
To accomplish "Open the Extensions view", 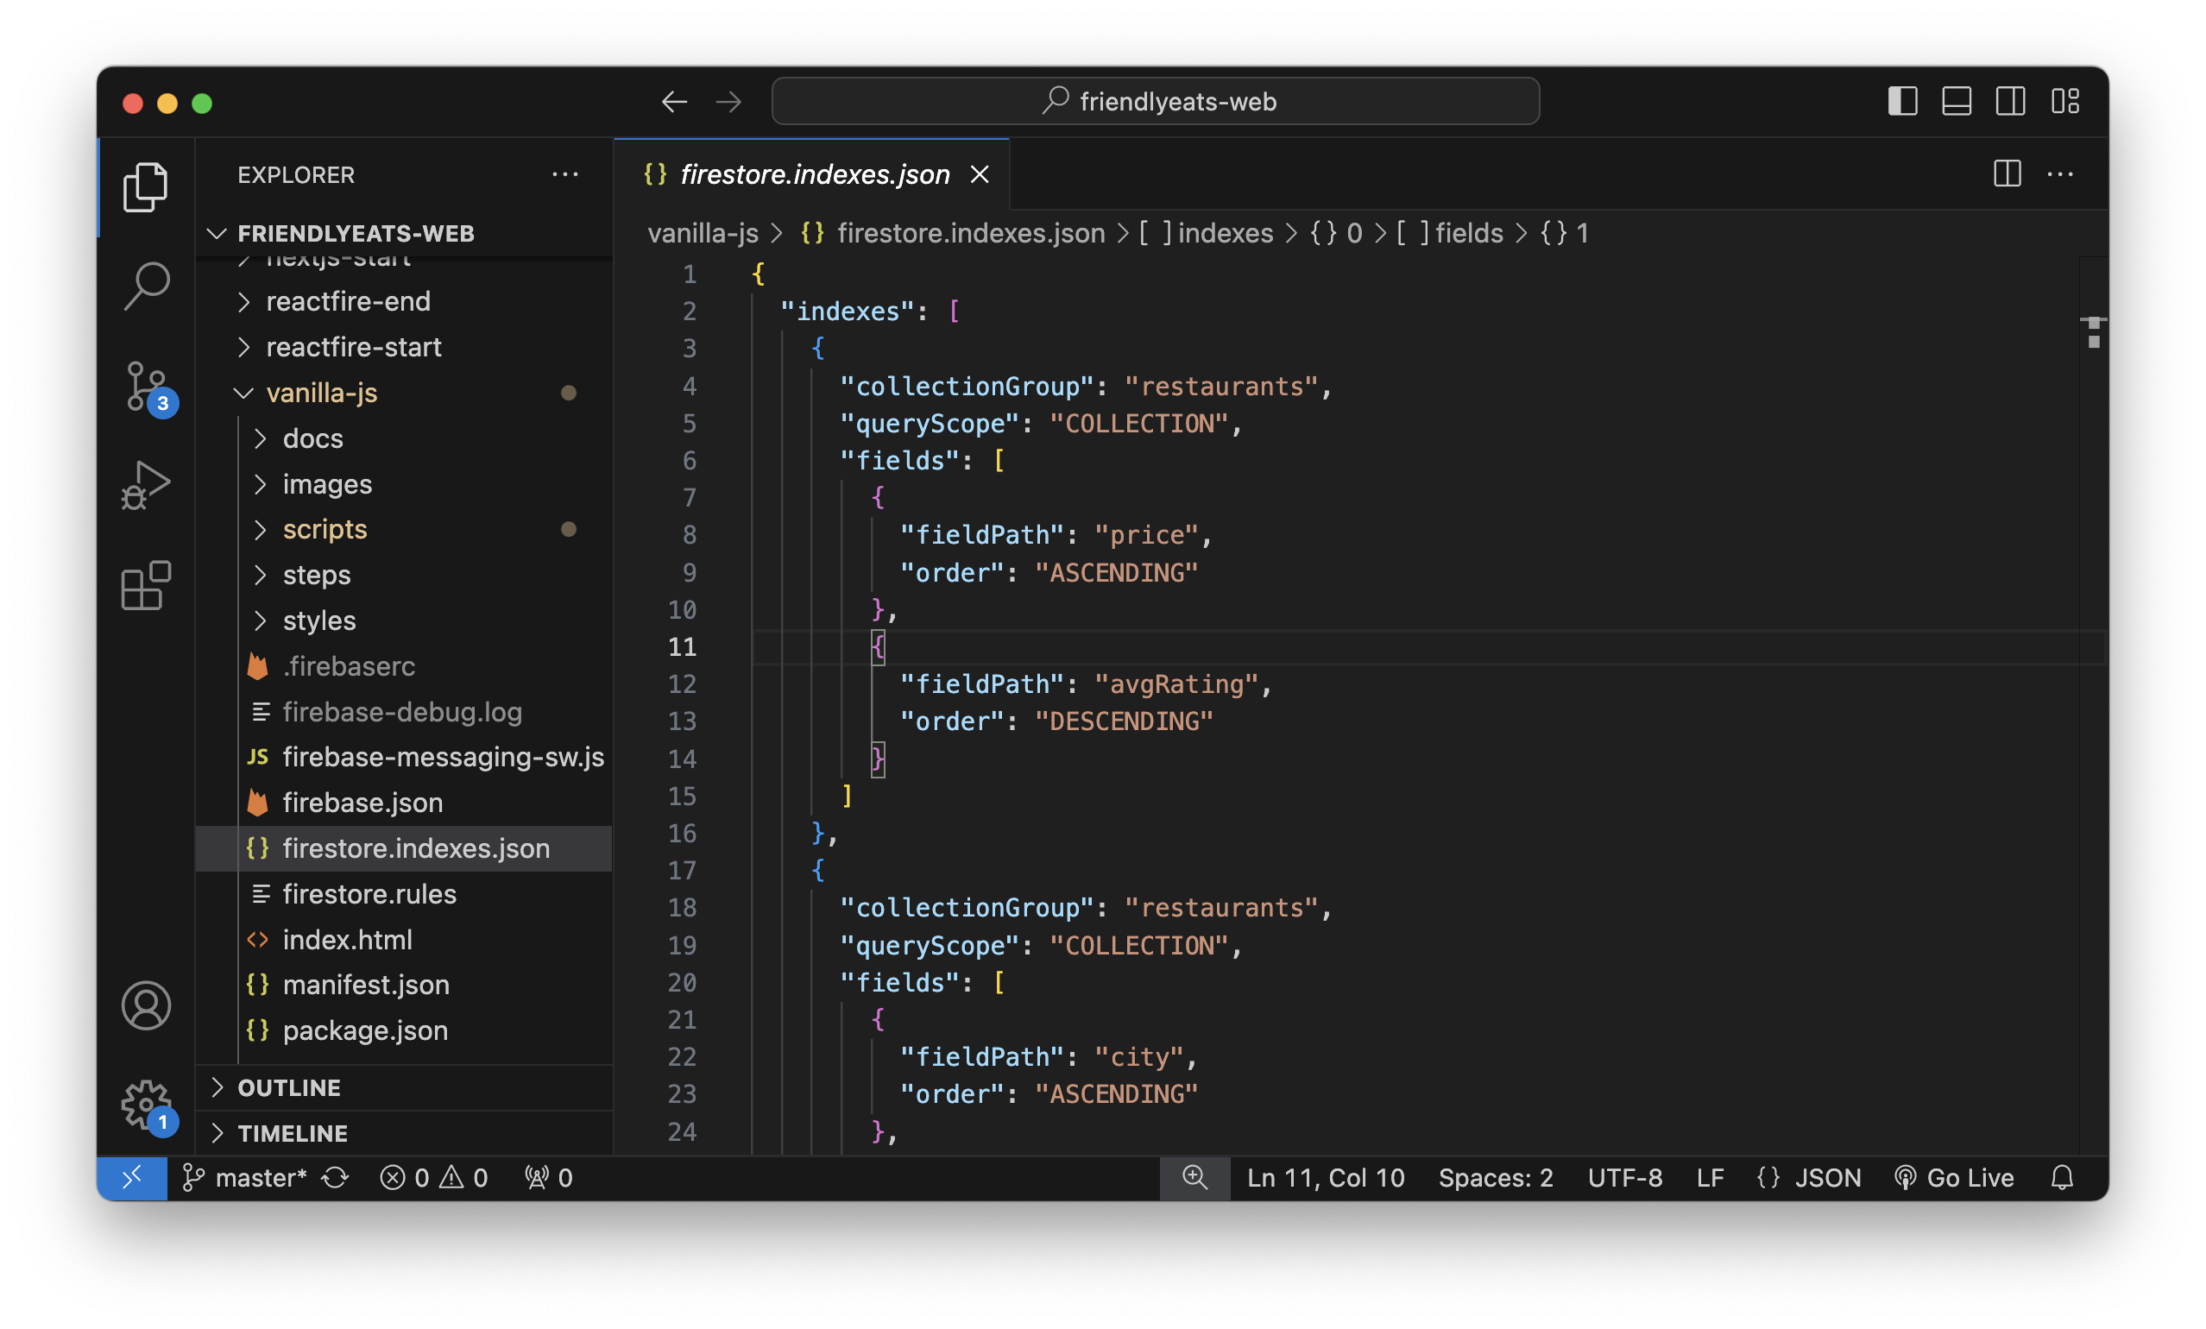I will (x=146, y=586).
